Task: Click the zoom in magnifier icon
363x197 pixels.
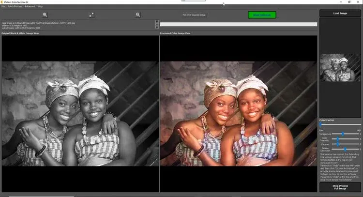Action: [45, 15]
